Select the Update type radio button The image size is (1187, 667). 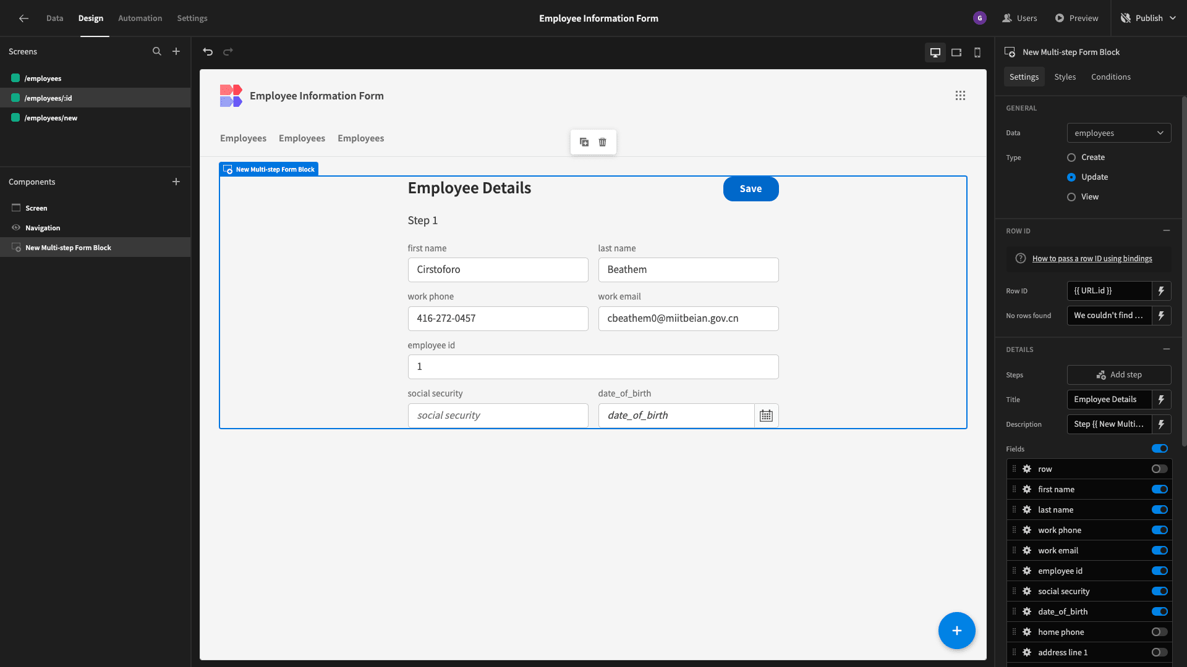1071,177
